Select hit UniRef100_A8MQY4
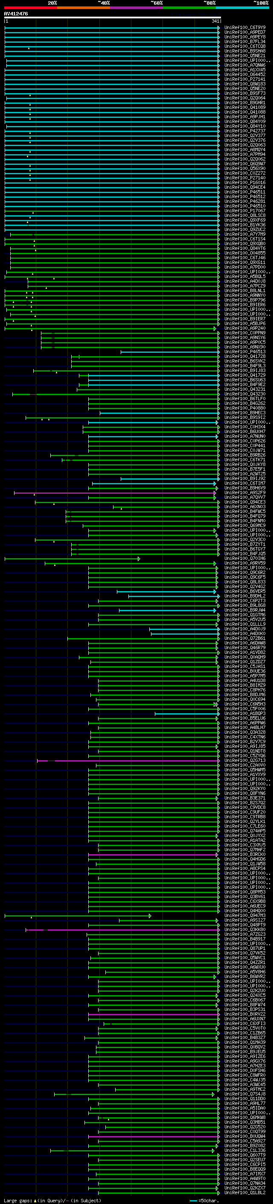Image resolution: width=273 pixels, height=1204 pixels. tap(245, 149)
